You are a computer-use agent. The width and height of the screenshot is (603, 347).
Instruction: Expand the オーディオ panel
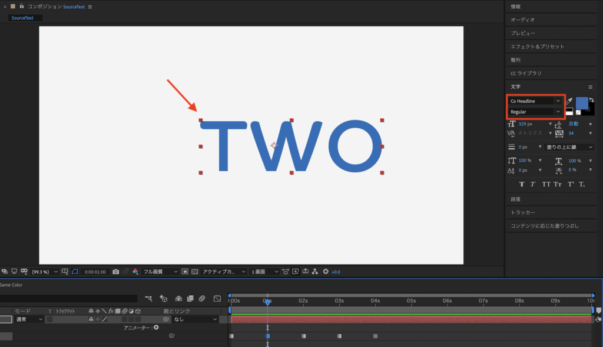551,19
